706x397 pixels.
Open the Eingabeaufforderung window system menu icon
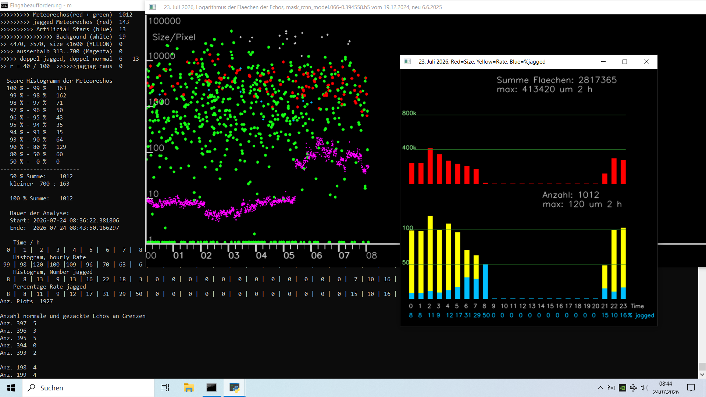4,6
